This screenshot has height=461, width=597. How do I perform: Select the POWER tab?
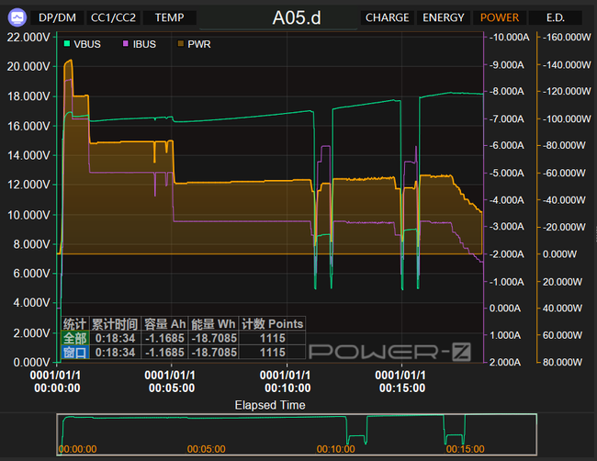(x=499, y=17)
